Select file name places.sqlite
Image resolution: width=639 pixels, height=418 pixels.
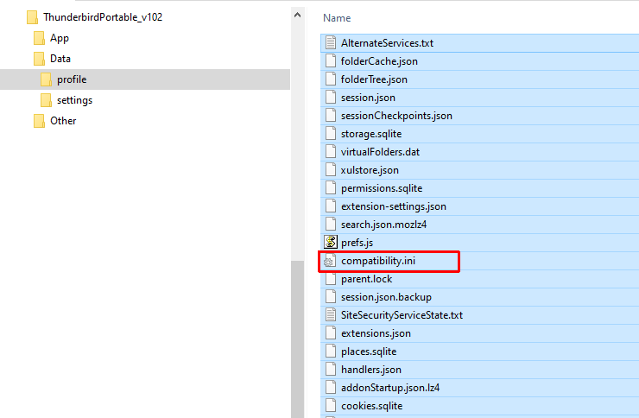point(369,351)
